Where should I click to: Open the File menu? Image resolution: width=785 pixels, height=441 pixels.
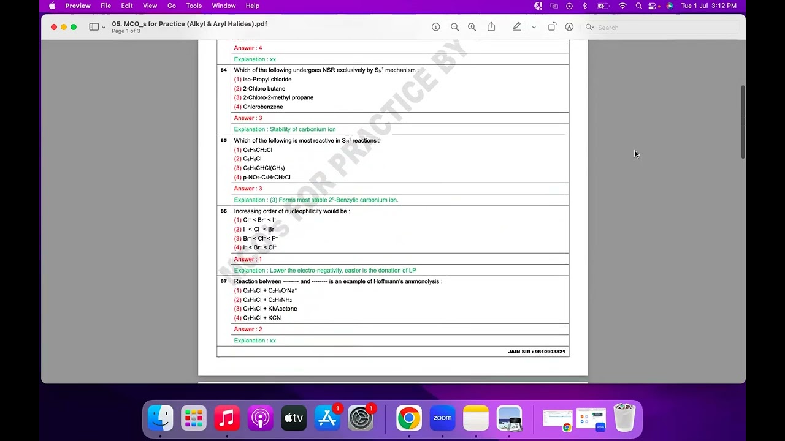point(106,6)
